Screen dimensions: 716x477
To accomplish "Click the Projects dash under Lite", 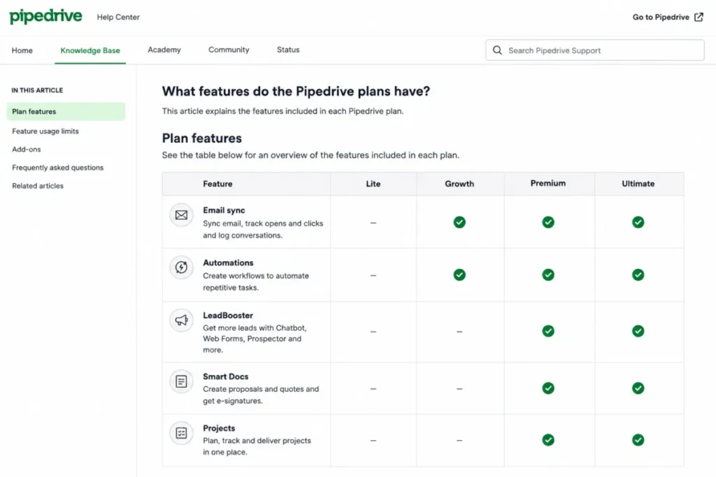I will (x=373, y=441).
